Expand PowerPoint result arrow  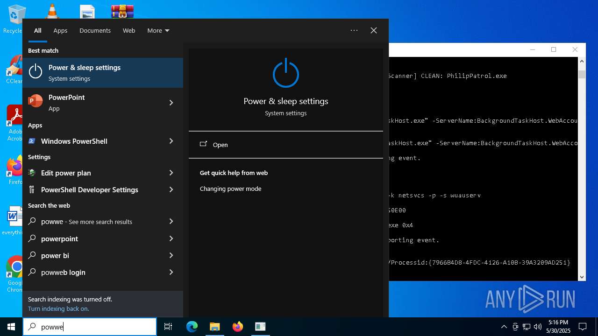171,103
